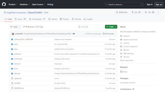Viewport: 165px width, 92px height.
Task: Click the Notifications bell button
Action: point(122,12)
